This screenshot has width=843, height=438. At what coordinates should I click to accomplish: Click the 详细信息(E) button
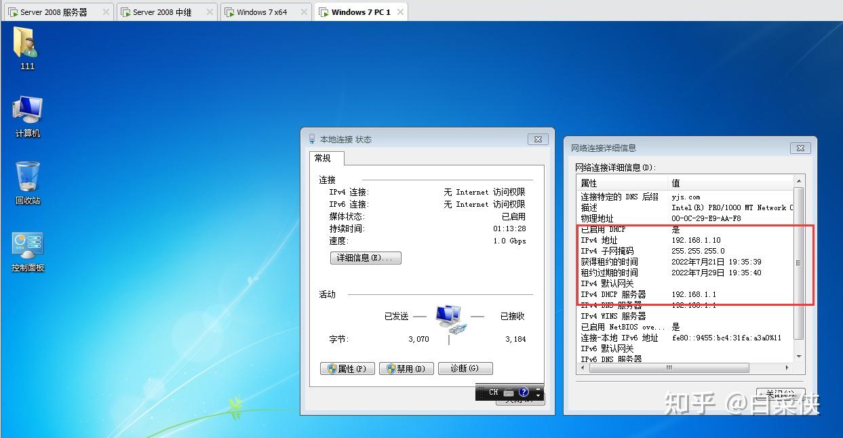[365, 258]
